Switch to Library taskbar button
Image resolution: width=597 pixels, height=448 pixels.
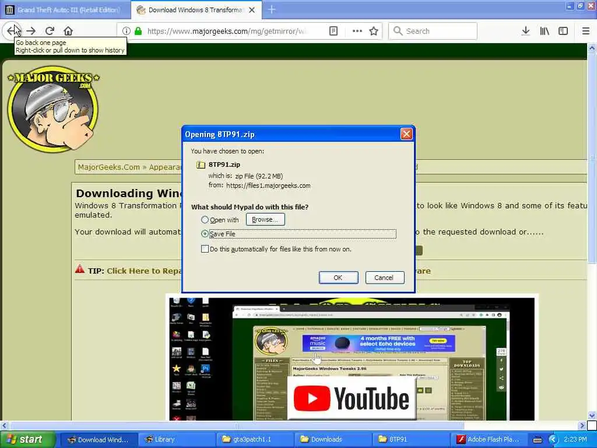(x=176, y=440)
